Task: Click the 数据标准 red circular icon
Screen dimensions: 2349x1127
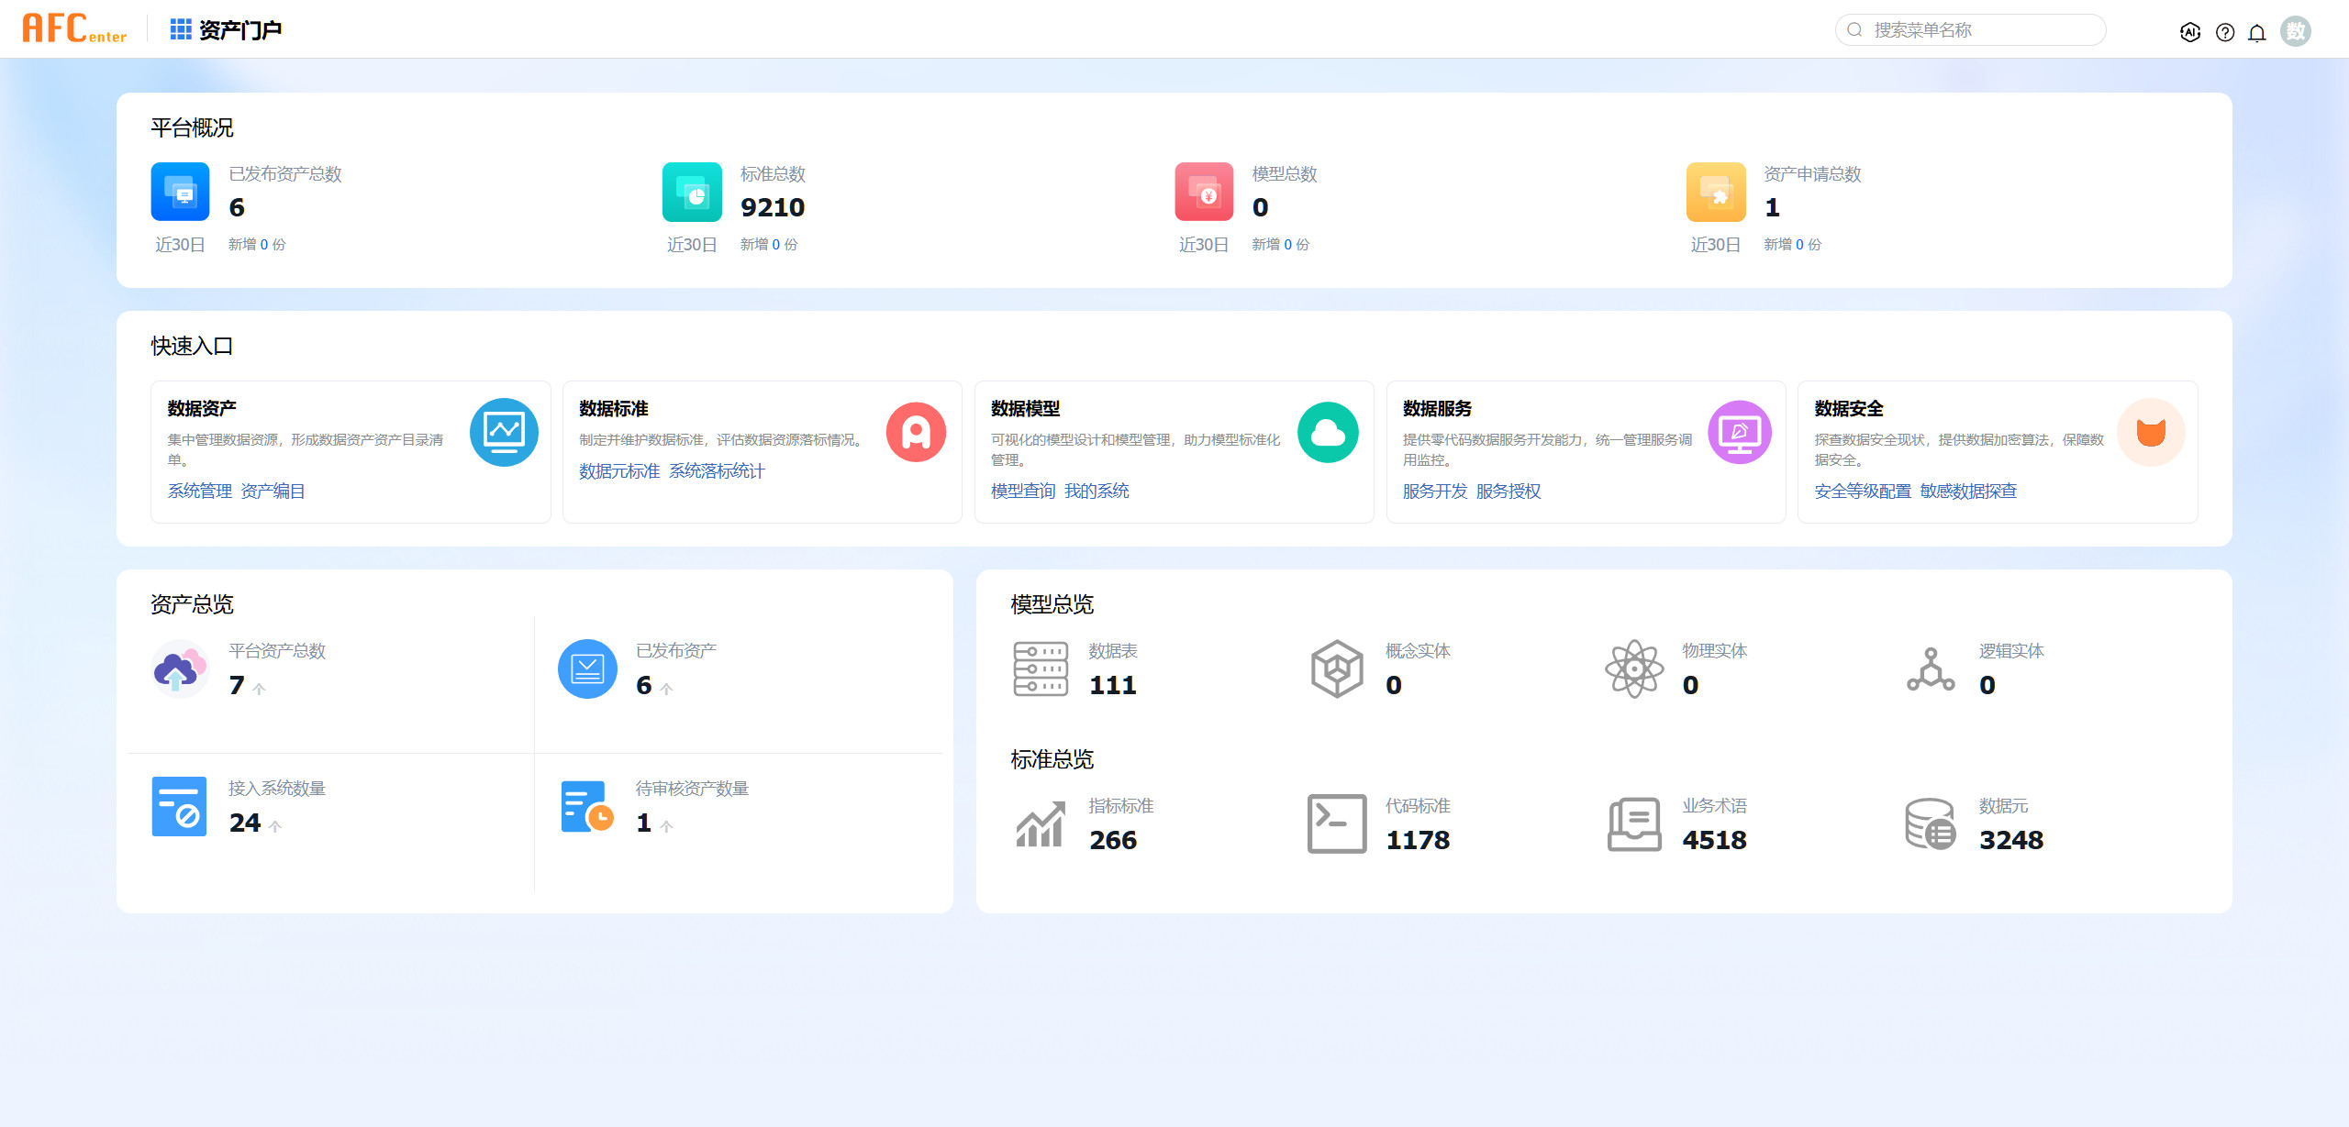Action: point(916,432)
